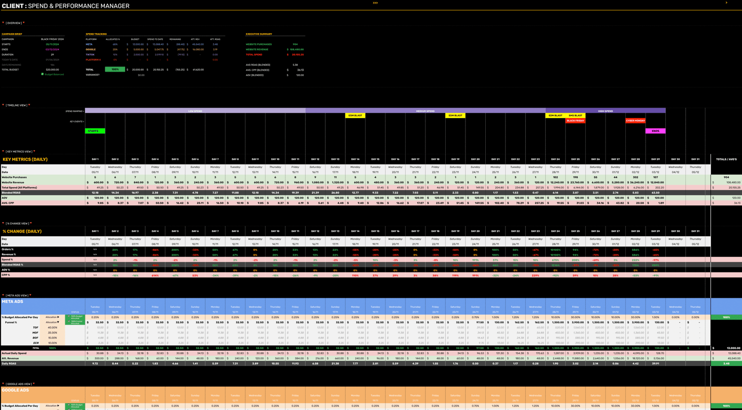Screen dimensions: 742x410
Task: Select the campaign start date 05/11/2024
Action: [52, 44]
